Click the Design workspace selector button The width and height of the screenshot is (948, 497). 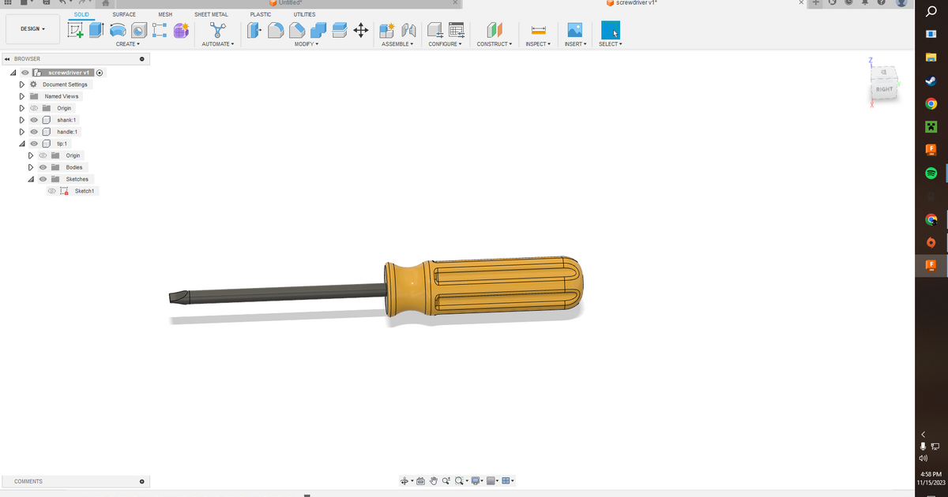pos(32,28)
